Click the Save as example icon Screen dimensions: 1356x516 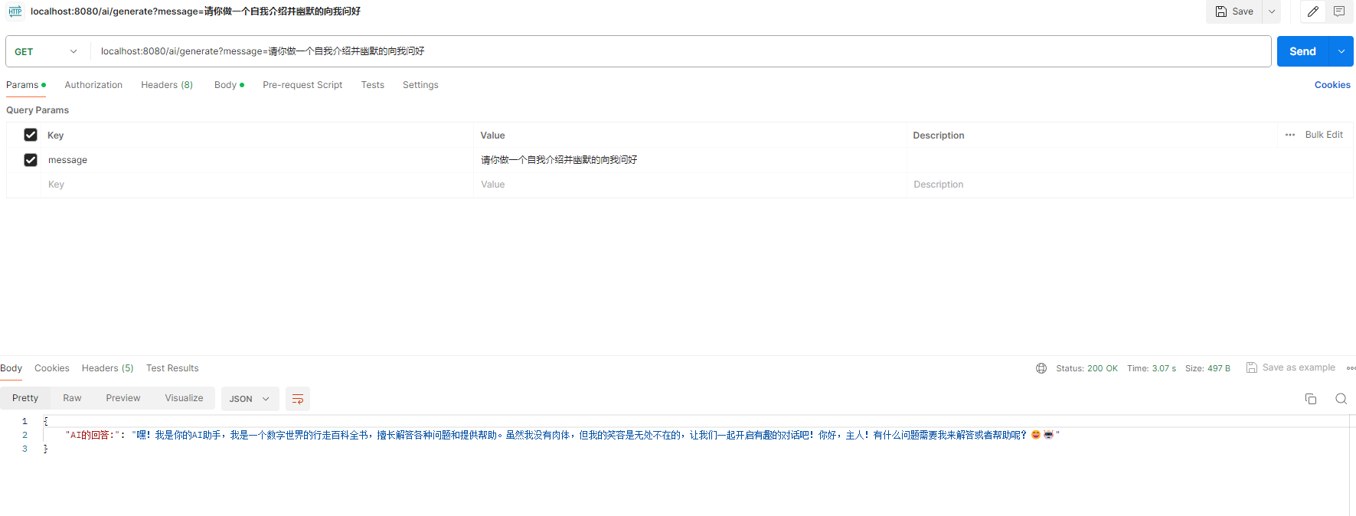tap(1251, 367)
